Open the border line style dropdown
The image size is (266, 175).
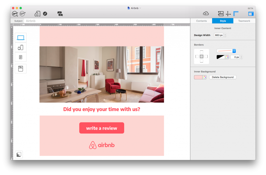(x=226, y=51)
